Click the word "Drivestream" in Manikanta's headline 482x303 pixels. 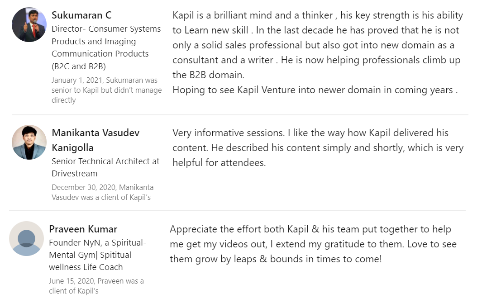pos(74,173)
